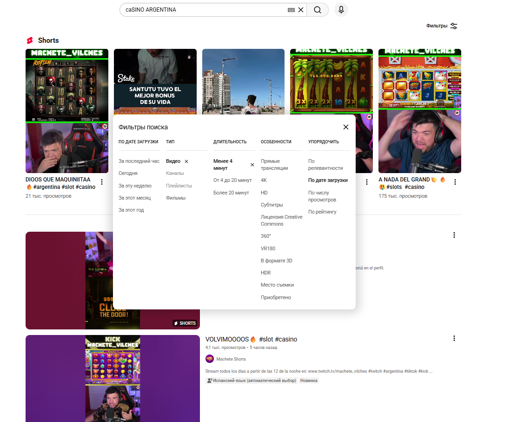
Task: Remove the 'Видео' type filter
Action: 186,161
